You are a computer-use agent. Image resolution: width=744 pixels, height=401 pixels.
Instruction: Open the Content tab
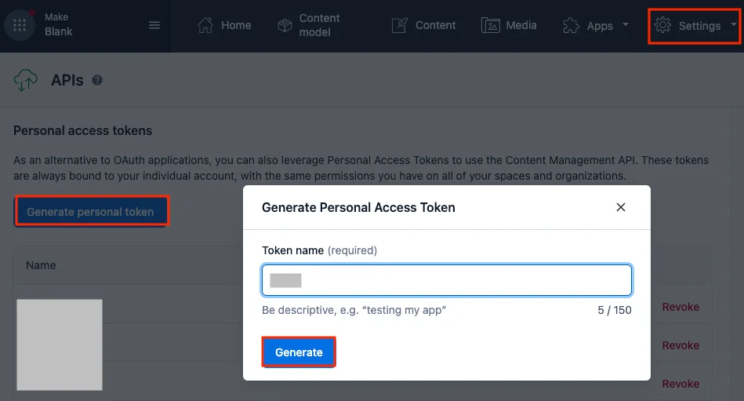coord(423,25)
